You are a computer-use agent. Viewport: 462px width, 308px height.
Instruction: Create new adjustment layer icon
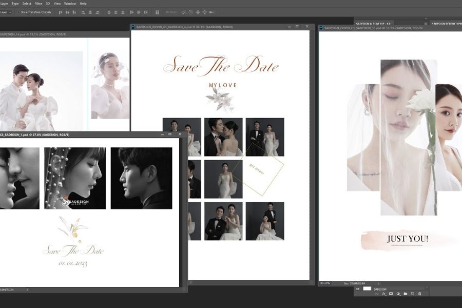398,294
